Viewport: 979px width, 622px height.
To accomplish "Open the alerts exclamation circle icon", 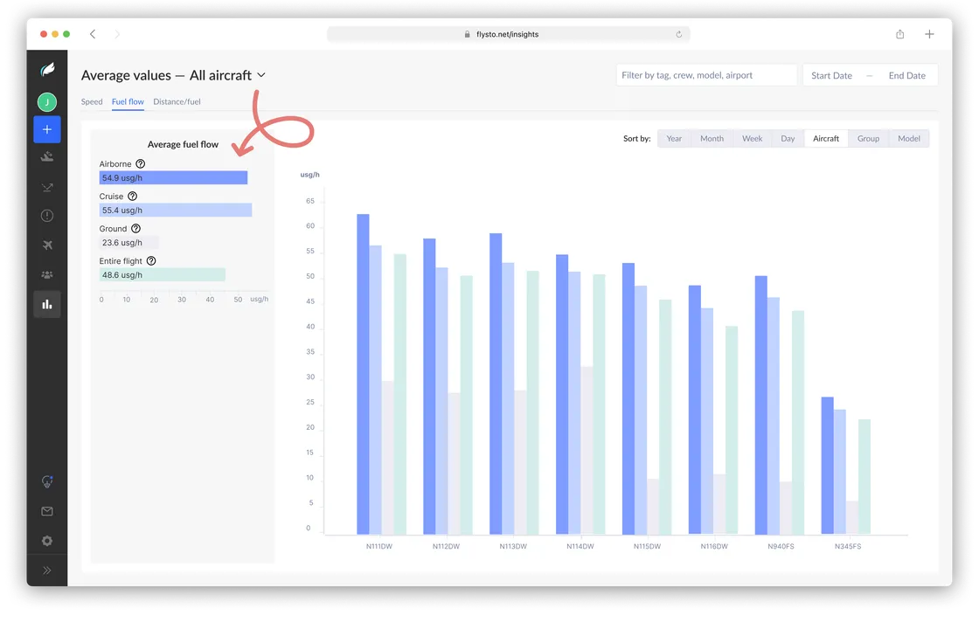I will [x=47, y=216].
